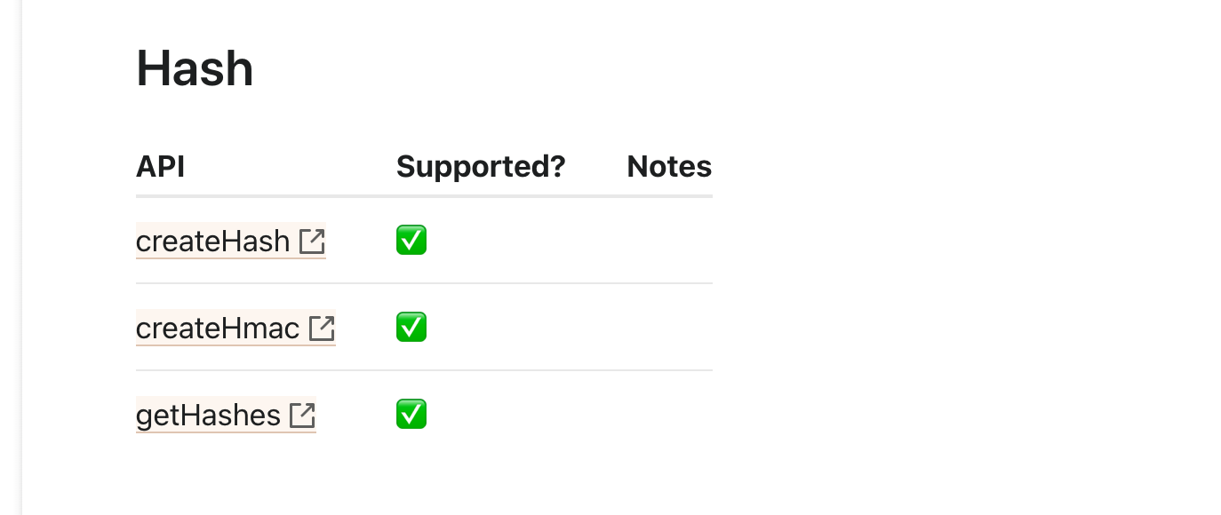The width and height of the screenshot is (1221, 515).
Task: Click the Hash section heading
Action: pyautogui.click(x=195, y=68)
